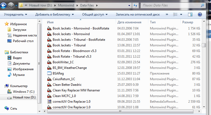Select file 'BookWriter_1C'
211x115 pixels.
pyautogui.click(x=63, y=62)
